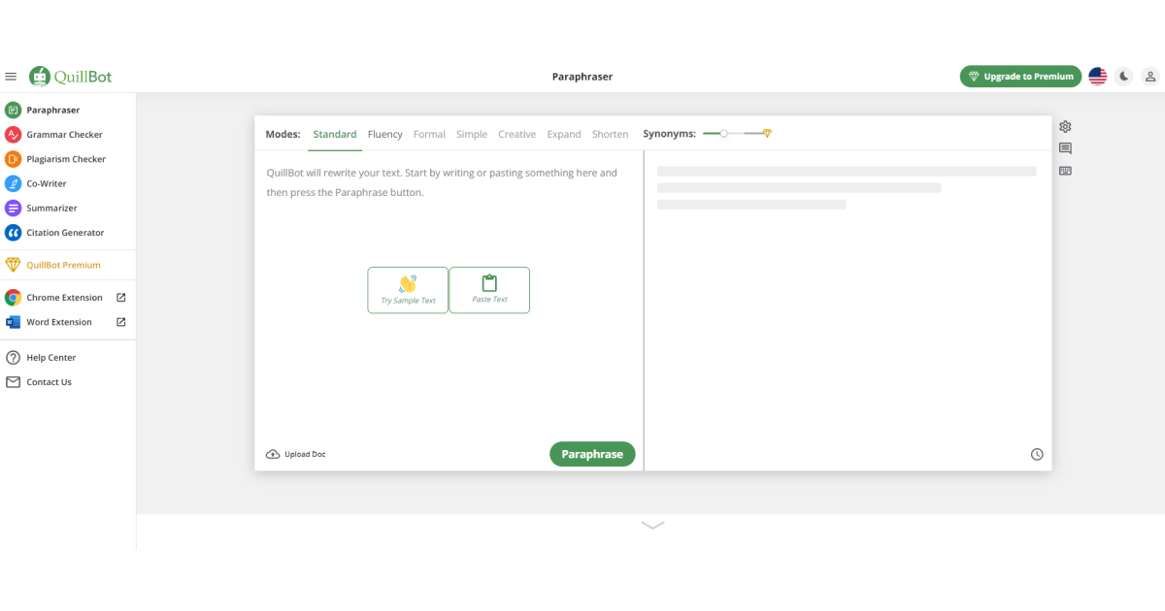Screen dimensions: 1165x611
Task: Click the QuillBot robot logo
Action: point(40,76)
